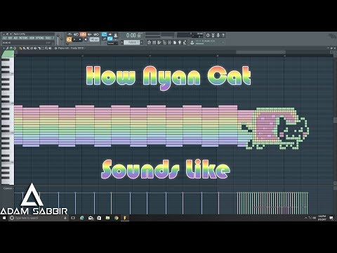
Task: Open File Explorer from the taskbar
Action: point(107,218)
